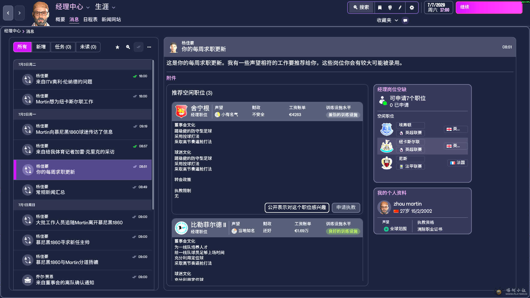The height and width of the screenshot is (298, 530).
Task: Click the inbox magnifier search icon
Action: (128, 47)
